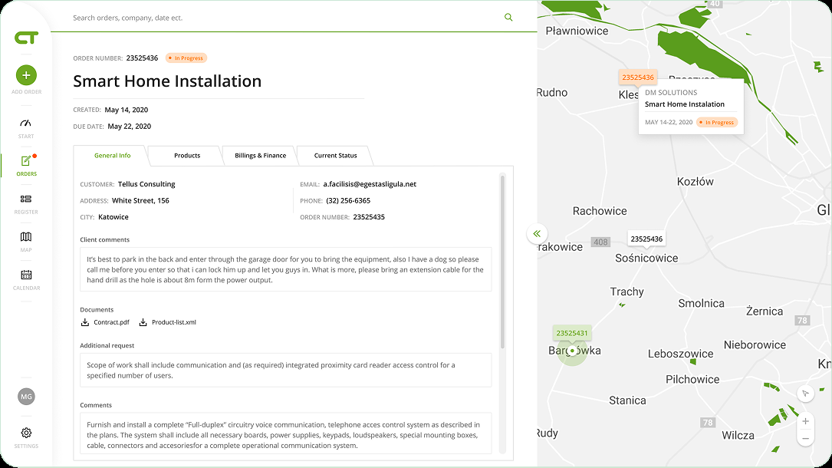Click the search magnifier icon
This screenshot has width=832, height=468.
click(508, 18)
